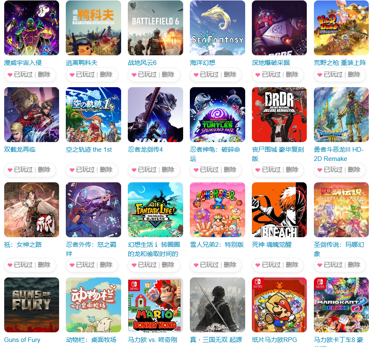Open the 深地爆破采掘 game title link

pos(271,63)
